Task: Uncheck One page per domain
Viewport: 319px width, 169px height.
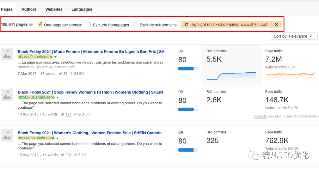Action: click(x=40, y=24)
